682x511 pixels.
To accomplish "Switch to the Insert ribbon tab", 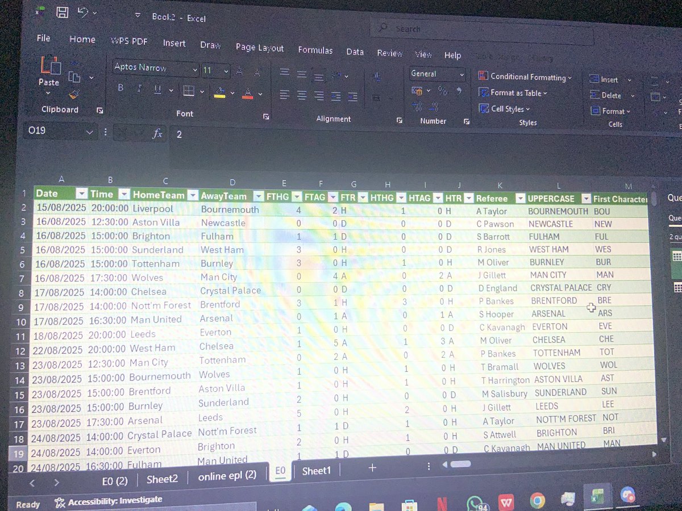I will (174, 43).
